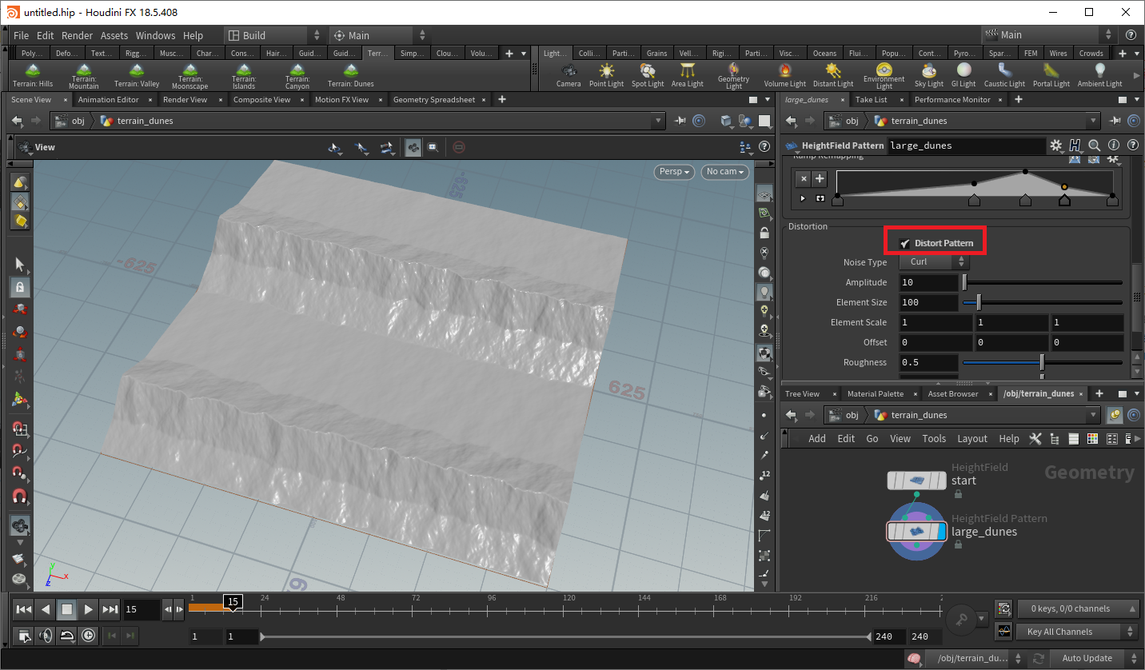This screenshot has height=670, width=1145.
Task: Select the Terrain: Islands shelf tool
Action: click(244, 76)
